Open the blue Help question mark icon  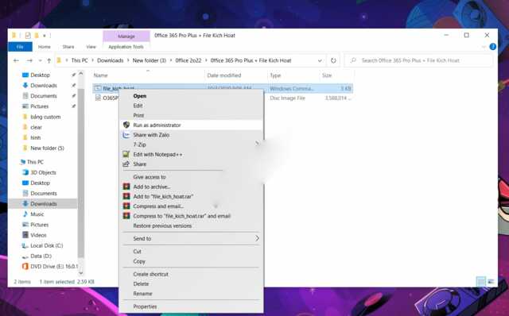coord(493,47)
